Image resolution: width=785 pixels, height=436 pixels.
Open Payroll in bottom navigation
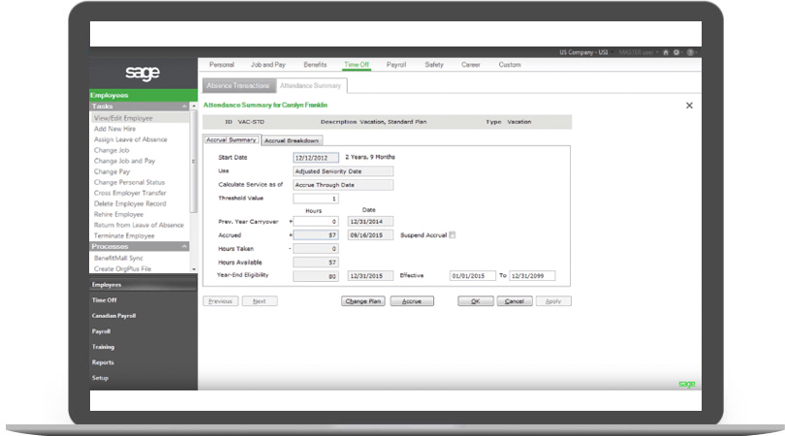[101, 331]
